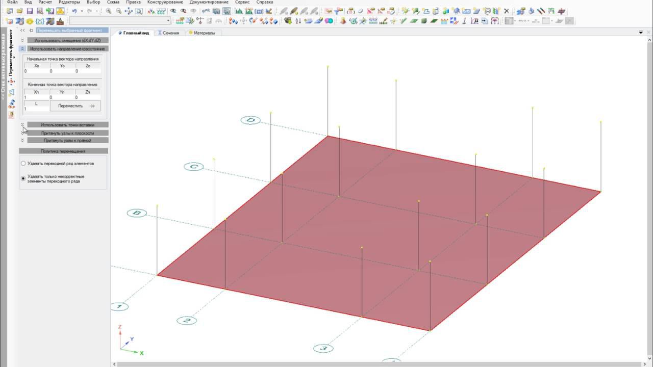Open the Справка menu
Screen dimensions: 653x367
pos(265,3)
